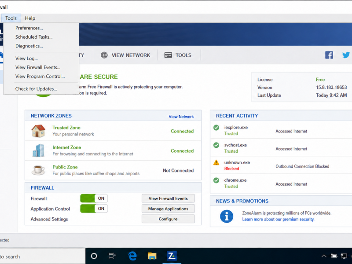Click the ZoneAlarm taskbar icon
This screenshot has width=352, height=264.
tap(172, 256)
